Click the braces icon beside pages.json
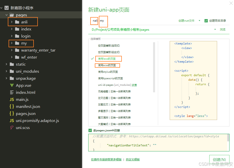This screenshot has height=168, width=234. tap(12, 113)
